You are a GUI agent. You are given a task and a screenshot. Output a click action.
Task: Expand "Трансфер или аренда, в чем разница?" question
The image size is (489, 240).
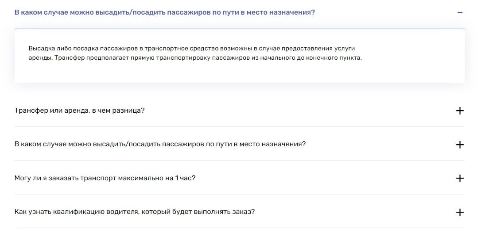(80, 110)
